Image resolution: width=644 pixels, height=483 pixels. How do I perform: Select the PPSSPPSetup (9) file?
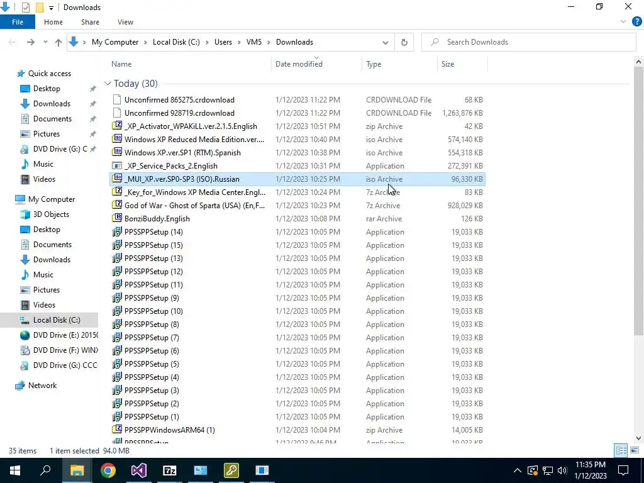[297, 297]
